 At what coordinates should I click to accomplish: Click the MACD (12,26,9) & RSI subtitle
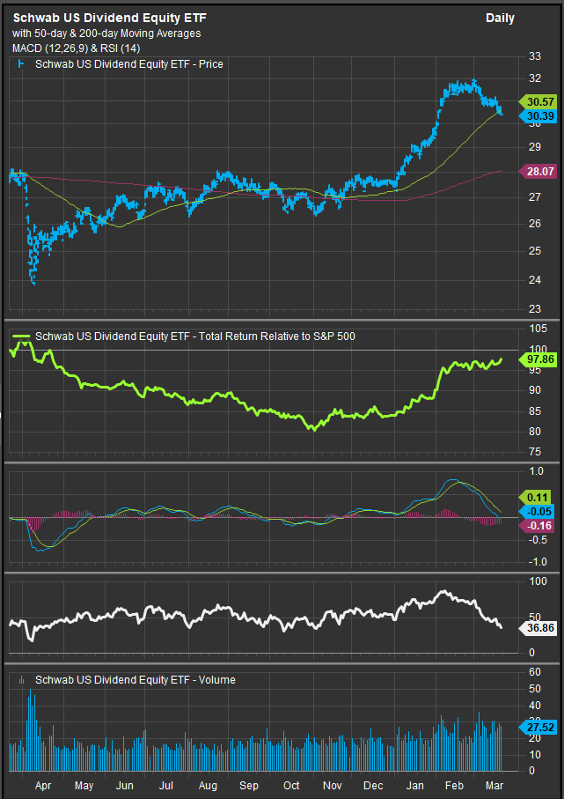click(x=74, y=48)
